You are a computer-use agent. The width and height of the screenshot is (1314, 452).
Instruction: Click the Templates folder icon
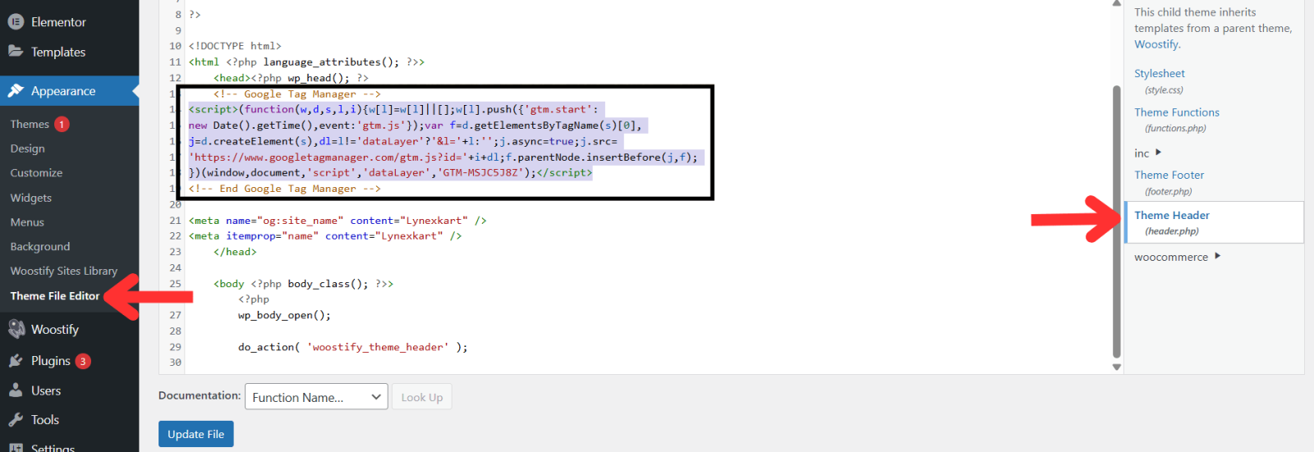[x=16, y=51]
